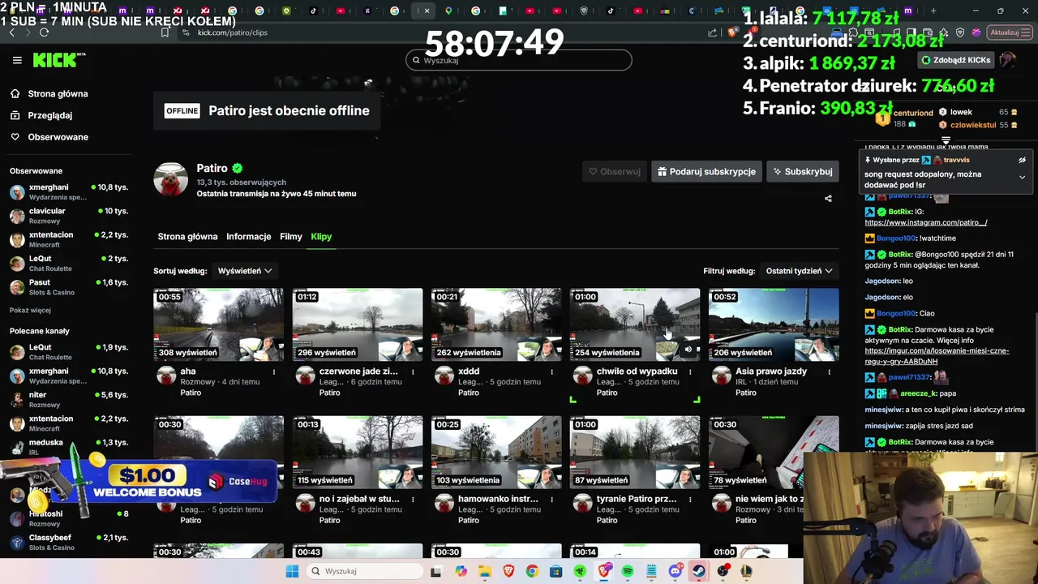This screenshot has height=584, width=1038.
Task: Open the Kick hamburger sidebar menu
Action: [x=17, y=60]
